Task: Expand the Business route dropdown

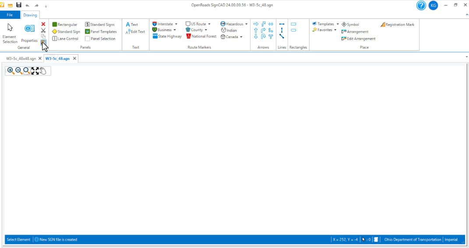Action: (175, 30)
